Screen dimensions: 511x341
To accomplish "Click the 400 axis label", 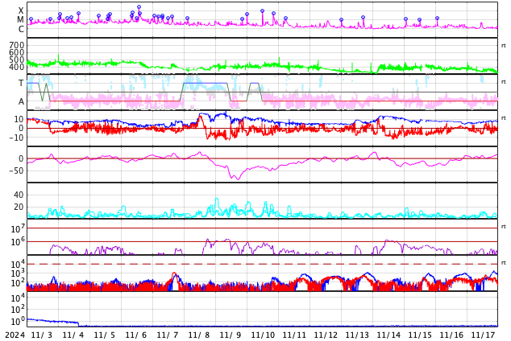I will click(x=17, y=67).
